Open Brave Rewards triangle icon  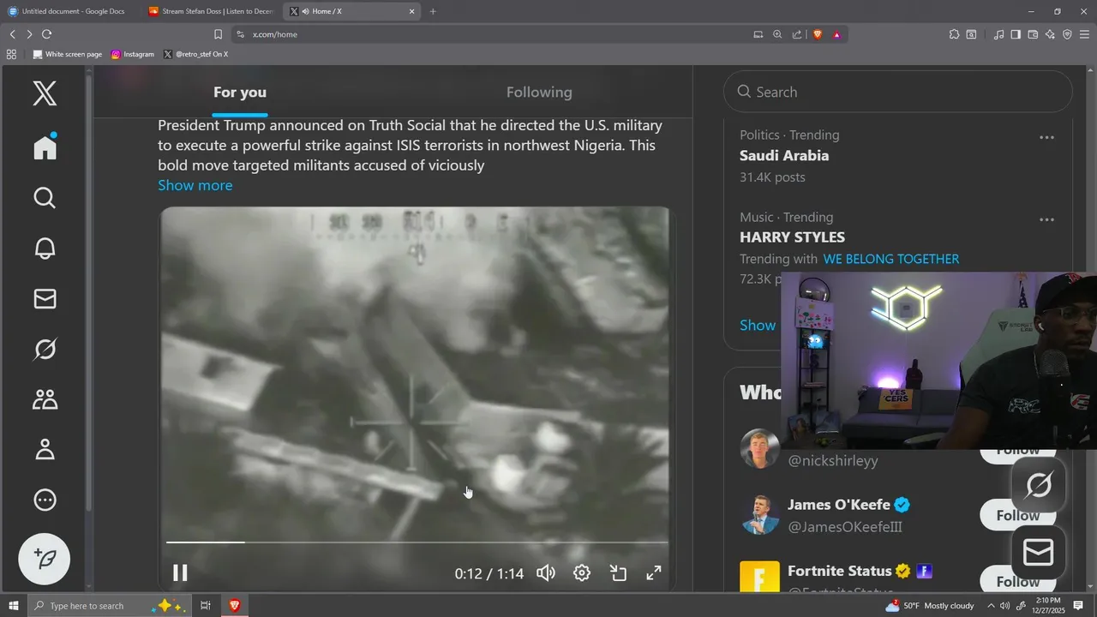[836, 34]
